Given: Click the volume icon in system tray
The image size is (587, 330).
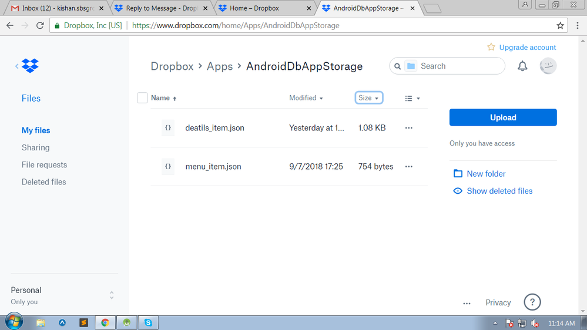Looking at the screenshot, I should pos(535,323).
